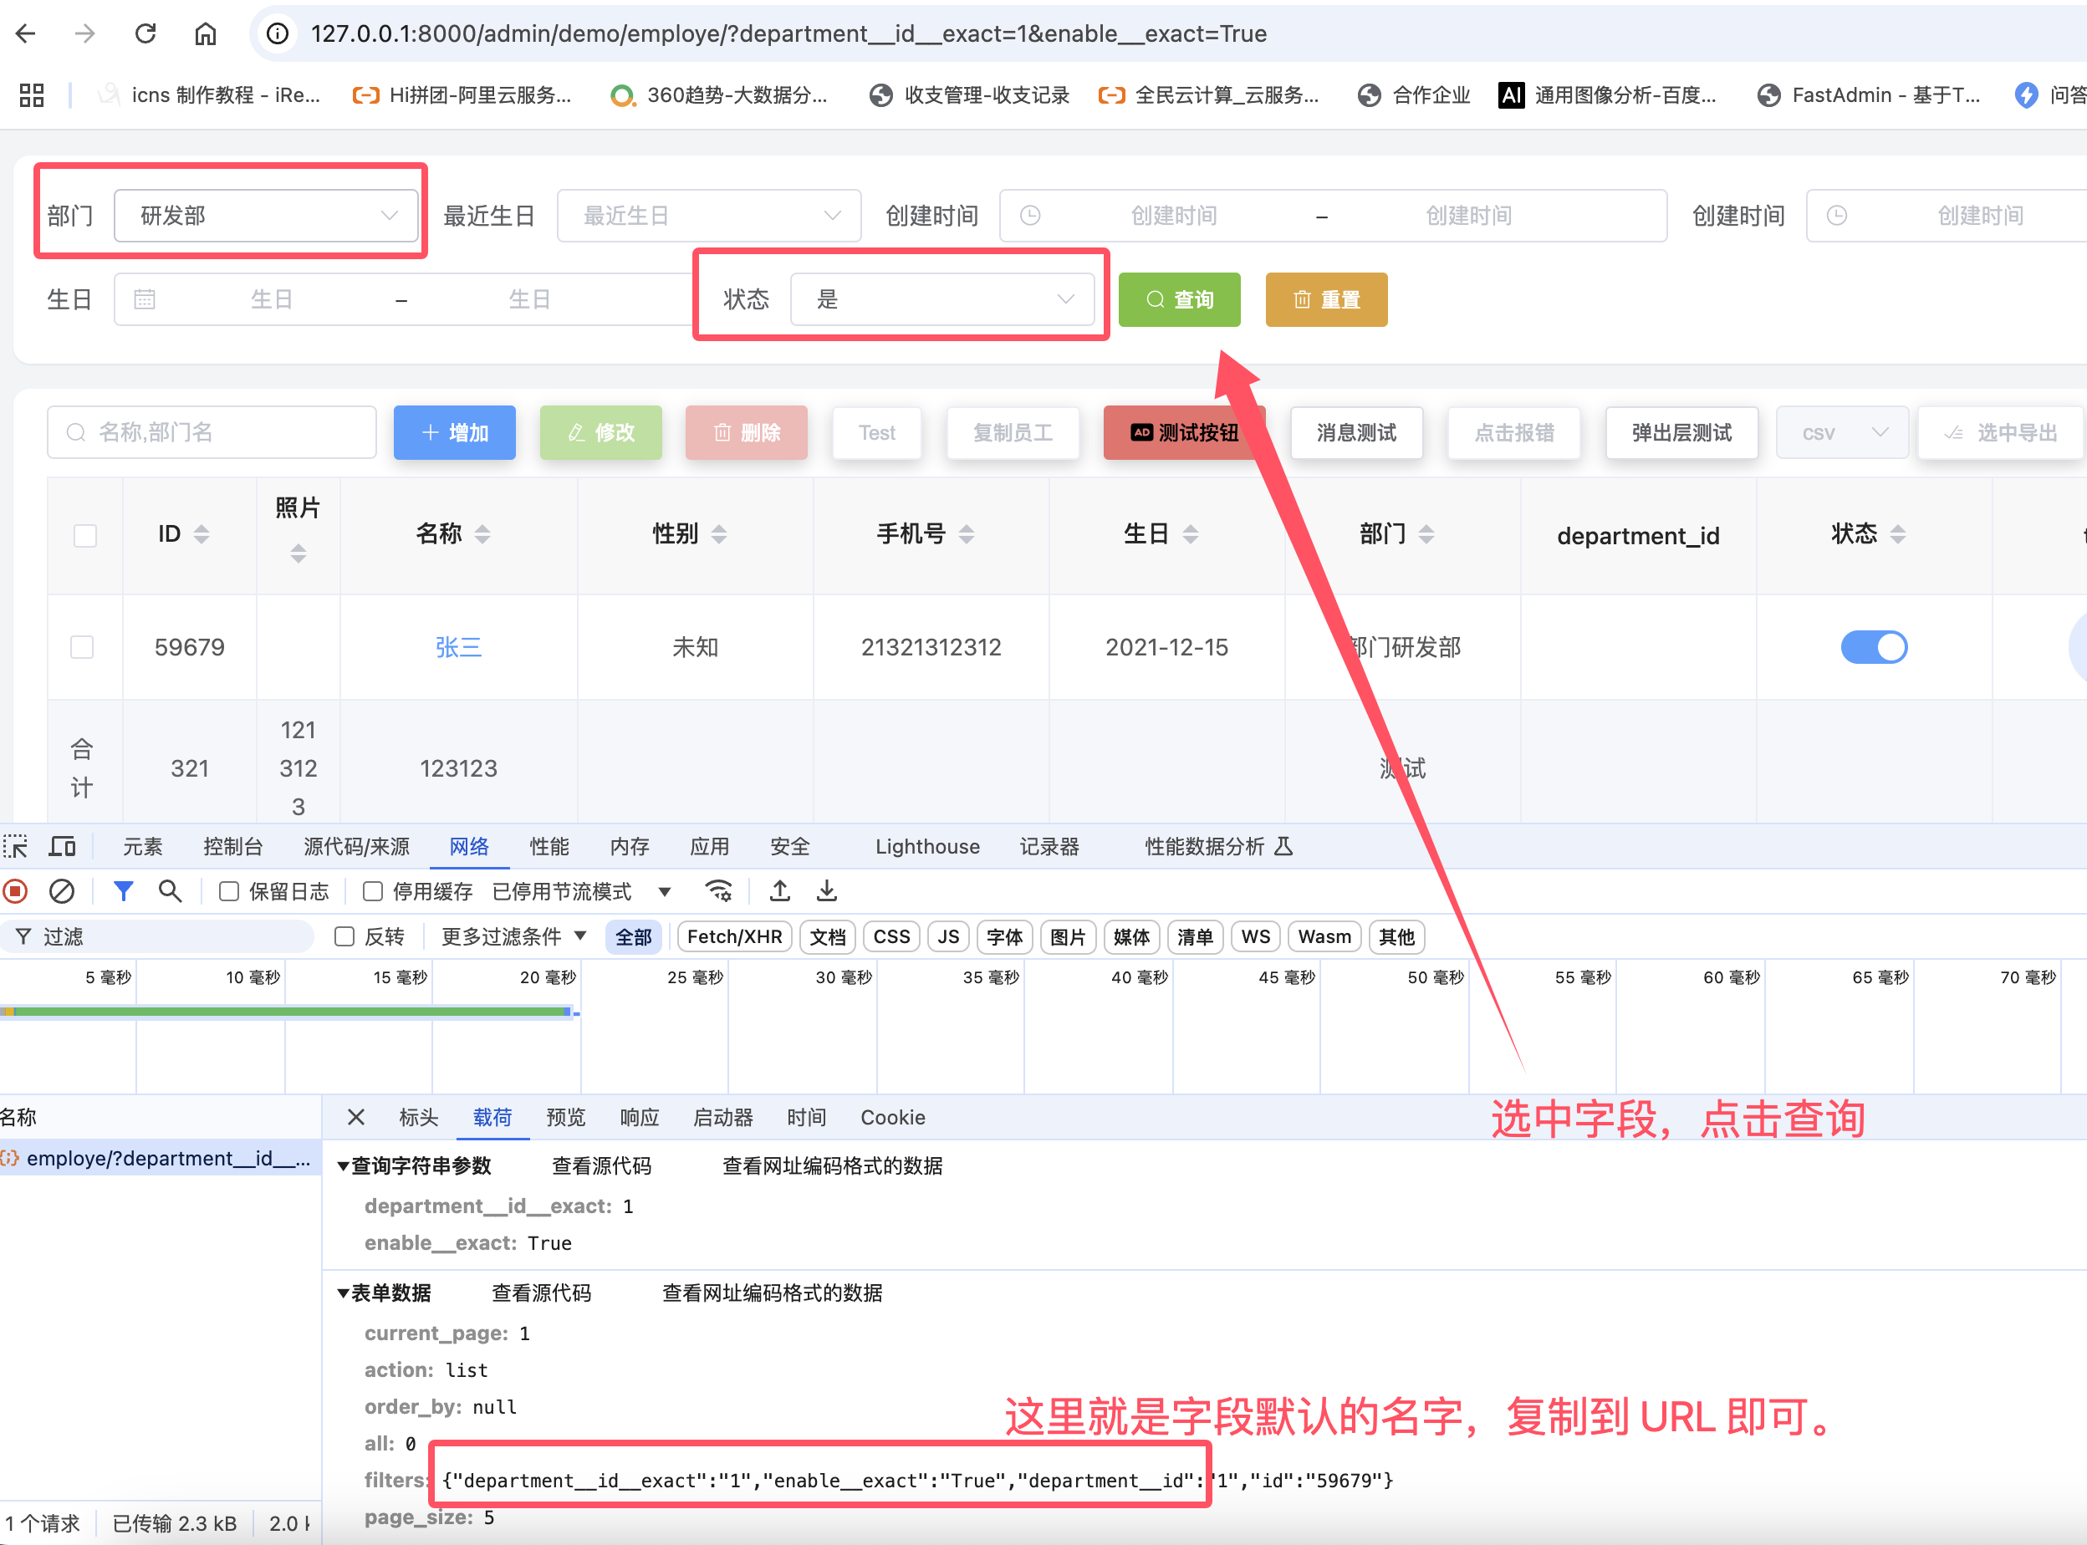The image size is (2087, 1545).
Task: Open the 张三 employee link
Action: [x=458, y=647]
